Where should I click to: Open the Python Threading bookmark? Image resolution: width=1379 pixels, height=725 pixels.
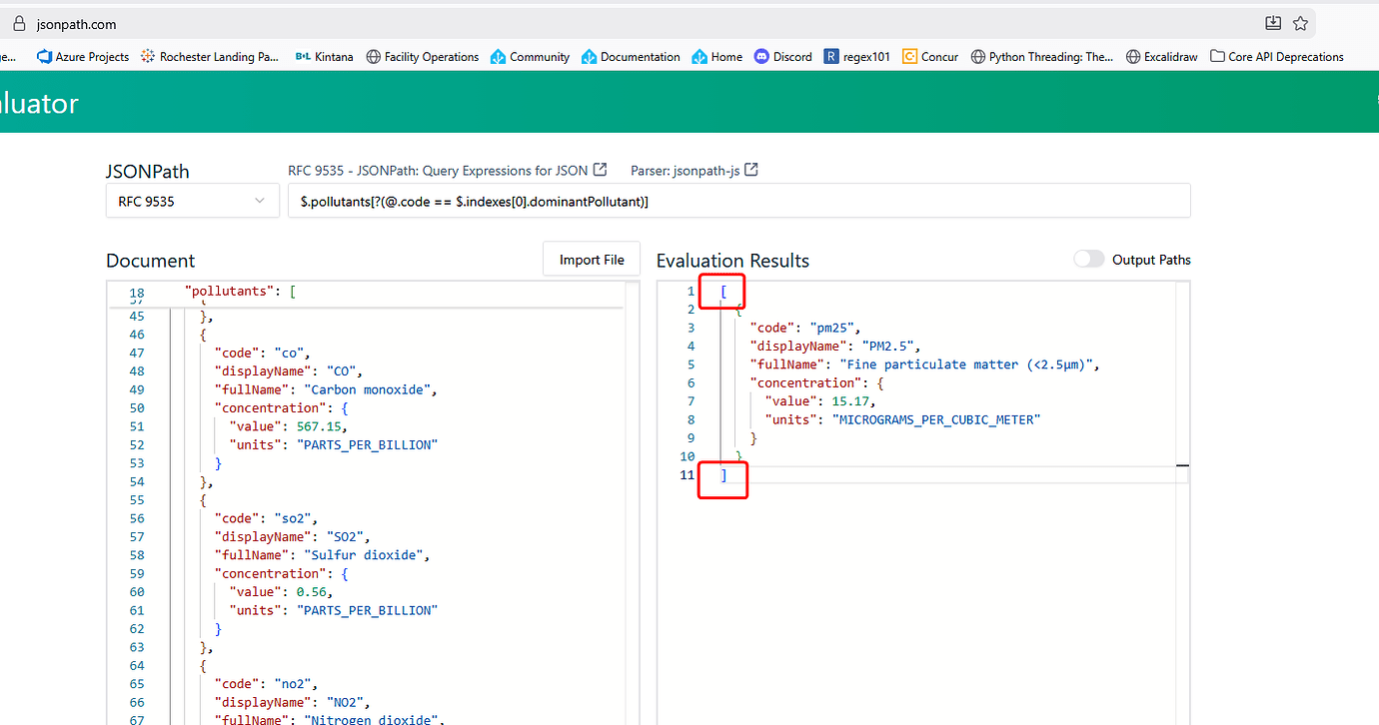[1042, 57]
